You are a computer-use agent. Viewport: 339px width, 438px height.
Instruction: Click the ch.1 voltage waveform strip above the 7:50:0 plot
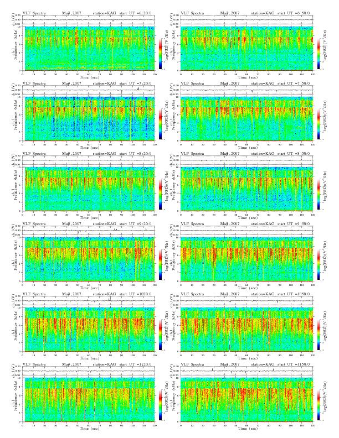point(246,90)
